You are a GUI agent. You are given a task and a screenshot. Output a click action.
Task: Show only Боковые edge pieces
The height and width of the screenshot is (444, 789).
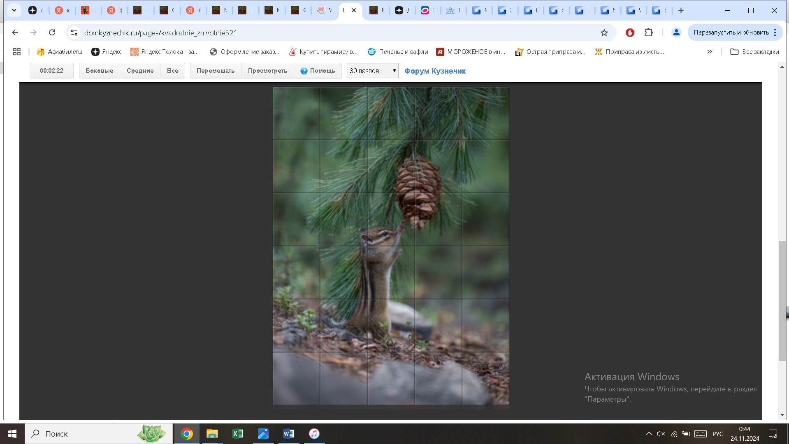99,71
